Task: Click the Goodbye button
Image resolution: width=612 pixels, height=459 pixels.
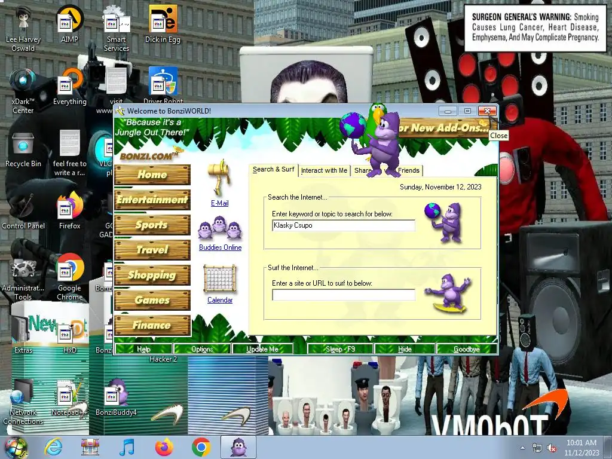Action: (466, 349)
